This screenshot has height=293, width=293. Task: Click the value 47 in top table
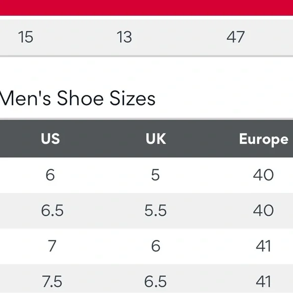(235, 37)
